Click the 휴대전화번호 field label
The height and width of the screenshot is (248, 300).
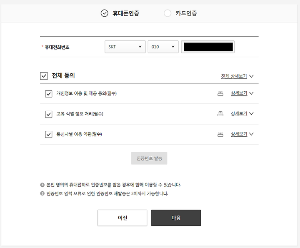click(x=57, y=47)
